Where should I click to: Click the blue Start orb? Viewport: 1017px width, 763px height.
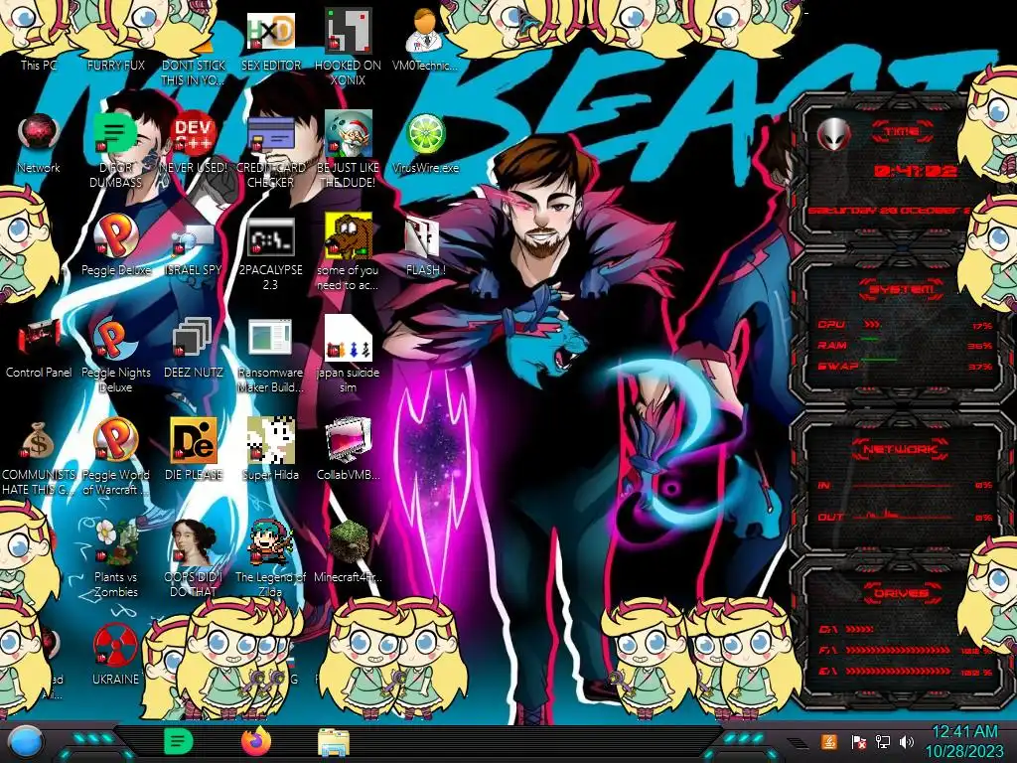[25, 743]
